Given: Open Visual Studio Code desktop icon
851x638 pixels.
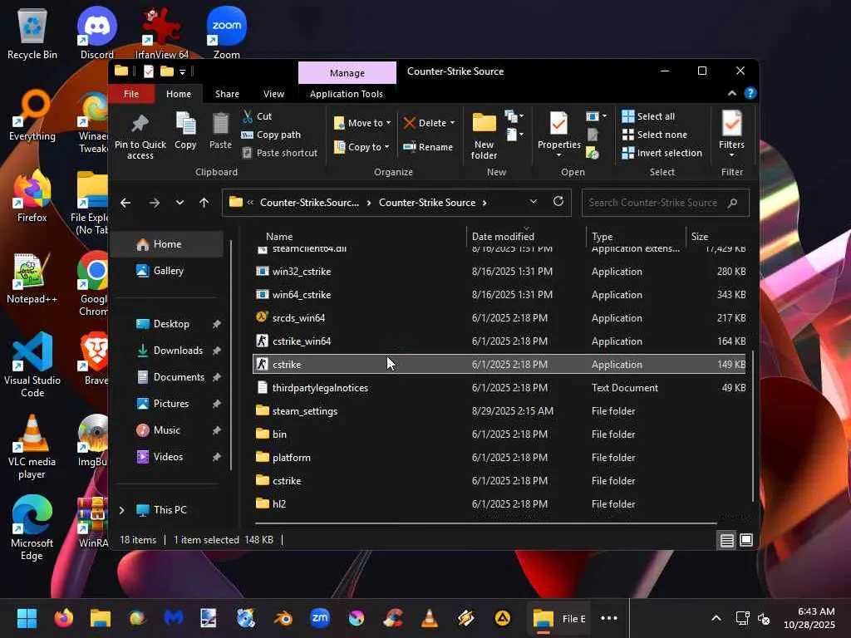Looking at the screenshot, I should 32,366.
